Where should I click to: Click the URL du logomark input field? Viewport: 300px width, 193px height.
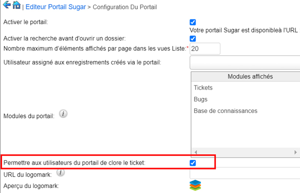244,173
